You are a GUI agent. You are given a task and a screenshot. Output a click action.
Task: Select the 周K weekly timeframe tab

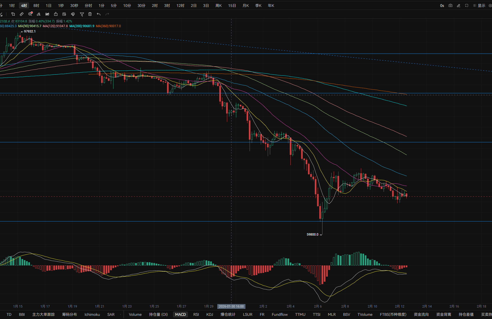tap(218, 6)
